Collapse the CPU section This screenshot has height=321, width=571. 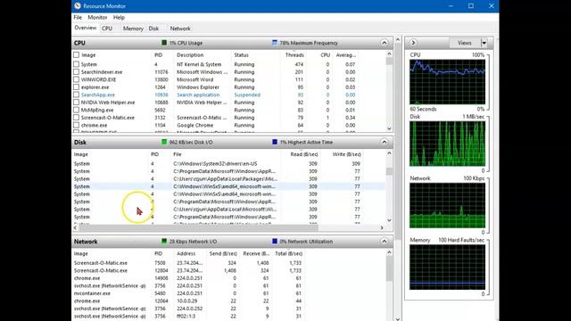pyautogui.click(x=385, y=43)
